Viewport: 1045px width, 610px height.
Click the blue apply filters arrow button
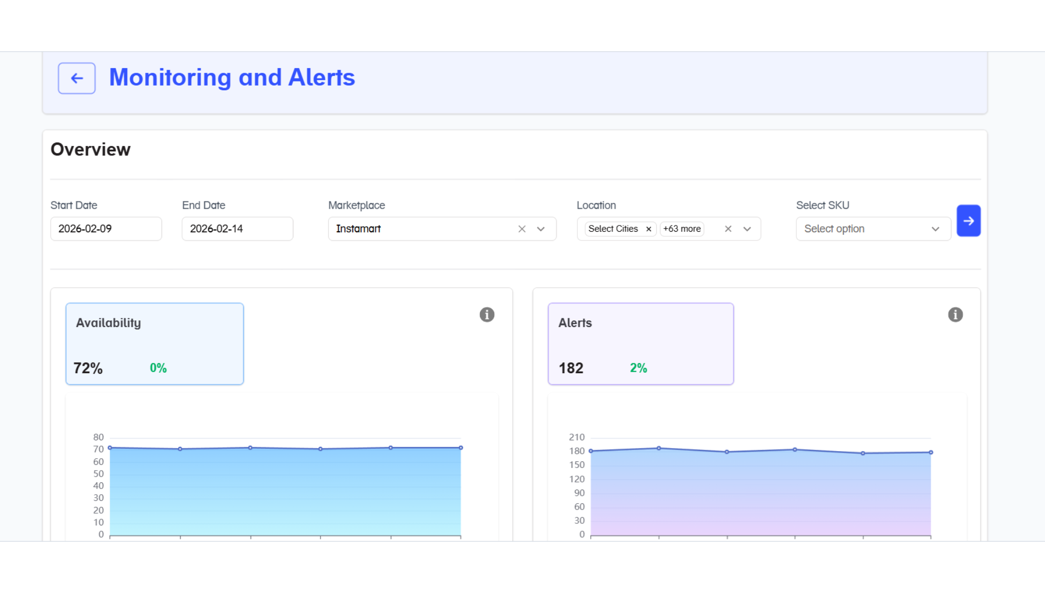coord(968,221)
